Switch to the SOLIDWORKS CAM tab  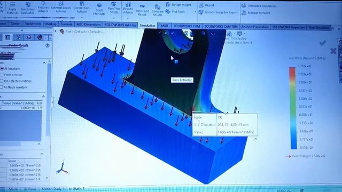coord(186,26)
